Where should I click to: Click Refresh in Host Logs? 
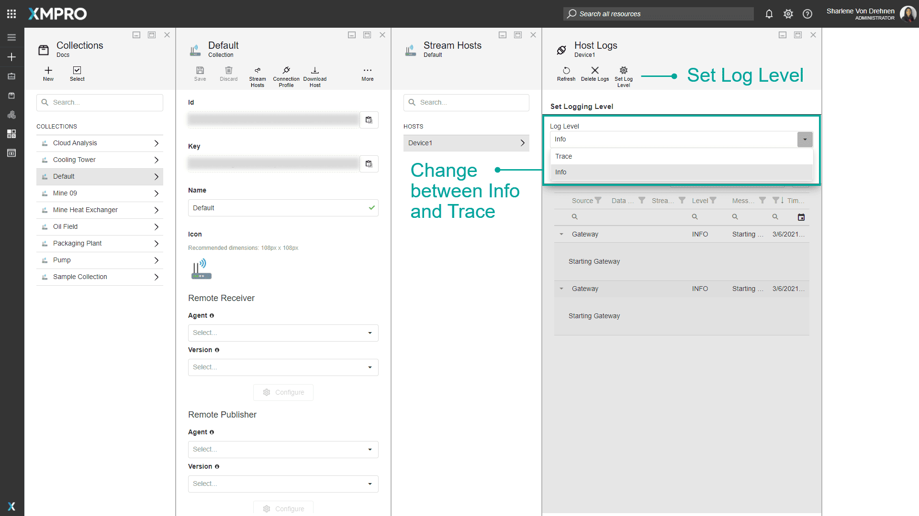pos(566,71)
